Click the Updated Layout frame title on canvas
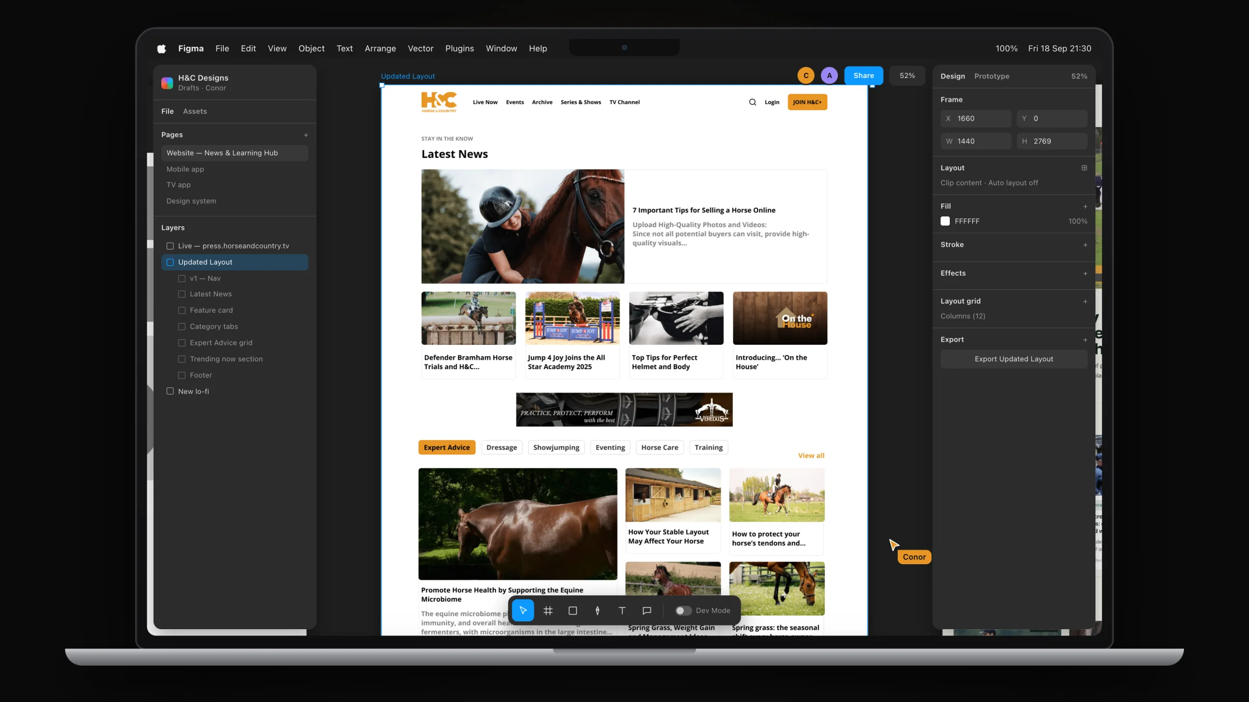This screenshot has width=1249, height=702. pos(408,76)
